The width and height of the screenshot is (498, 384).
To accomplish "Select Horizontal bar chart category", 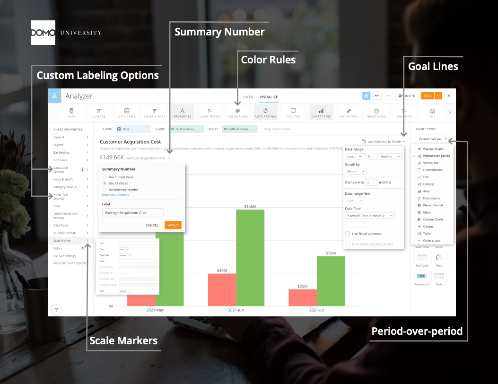I will (433, 170).
